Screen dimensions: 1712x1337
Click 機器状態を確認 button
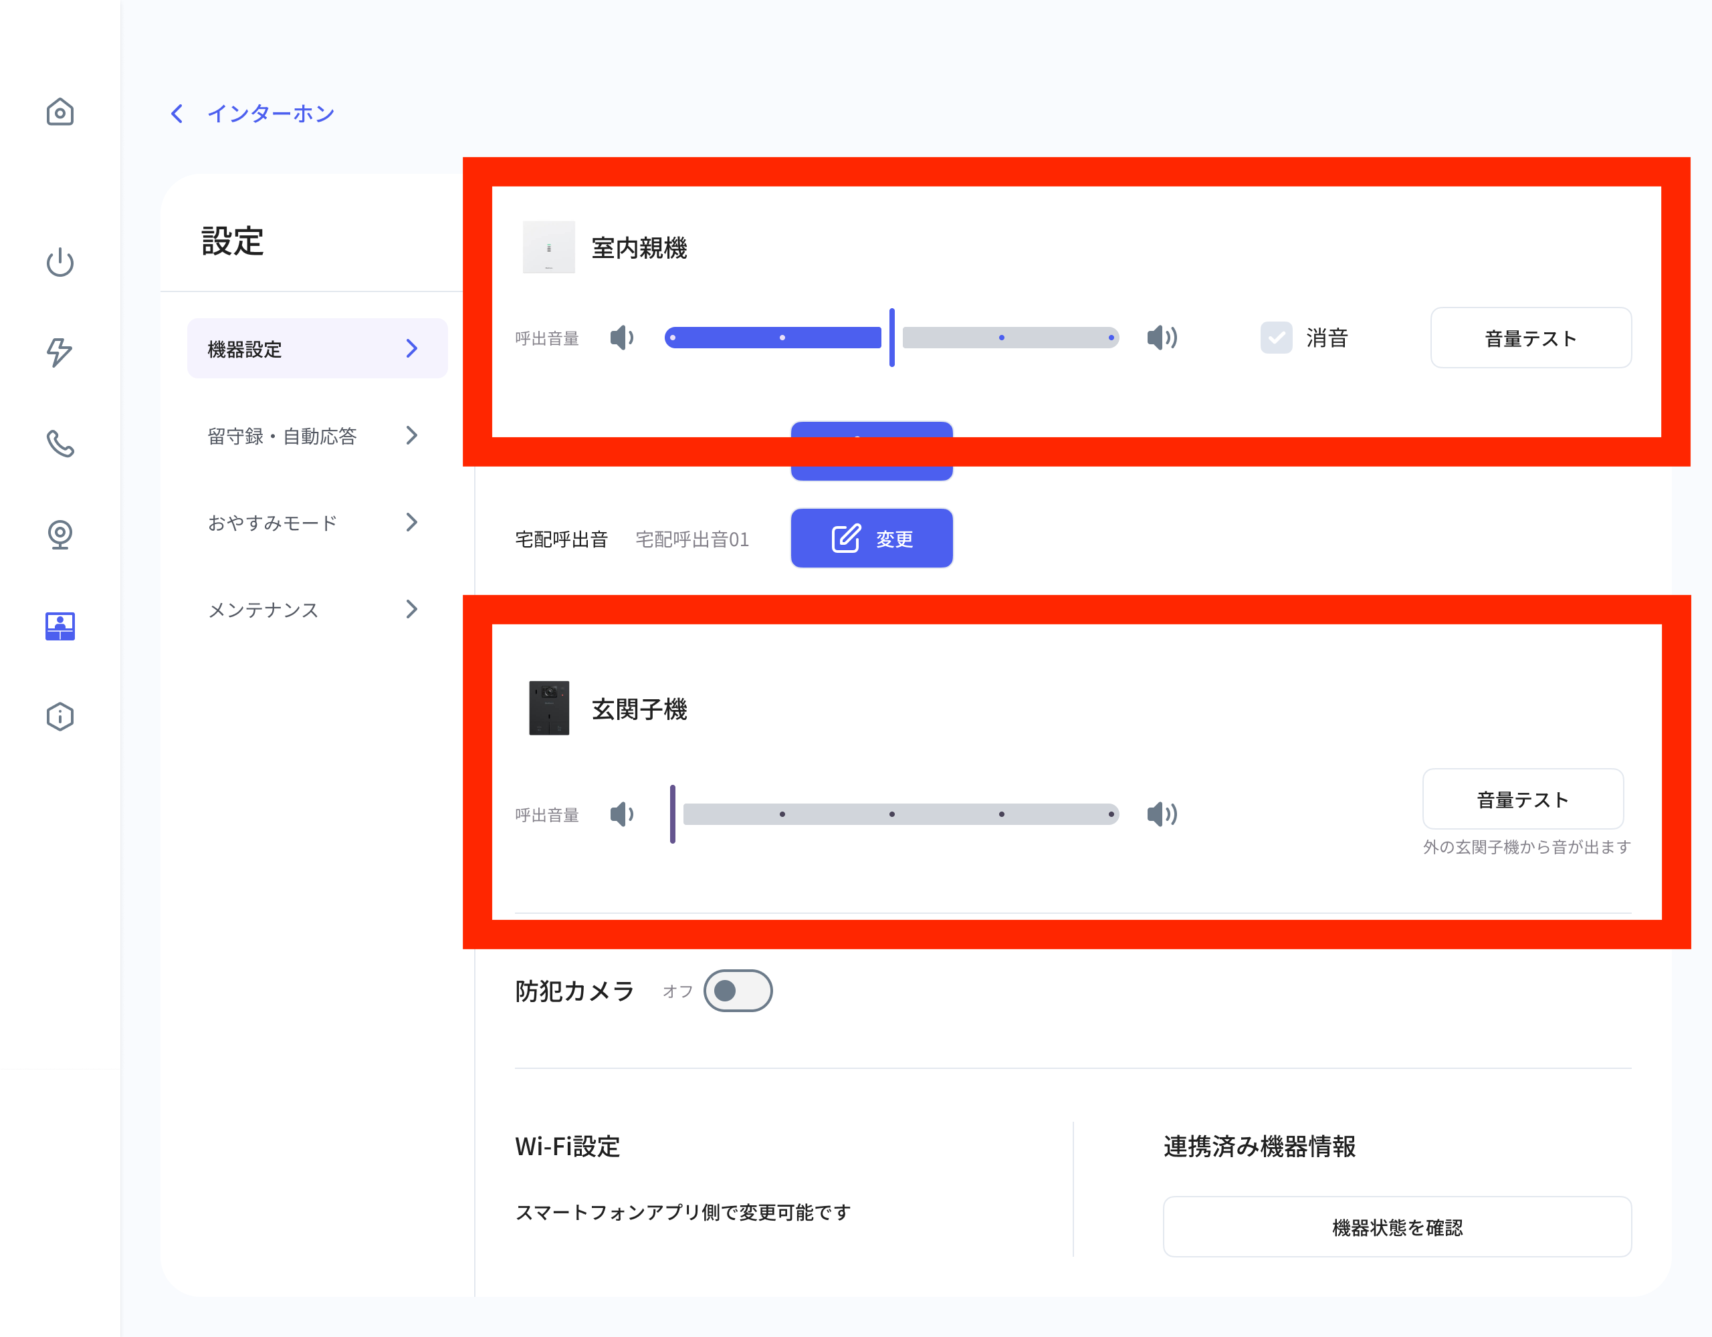[x=1397, y=1227]
